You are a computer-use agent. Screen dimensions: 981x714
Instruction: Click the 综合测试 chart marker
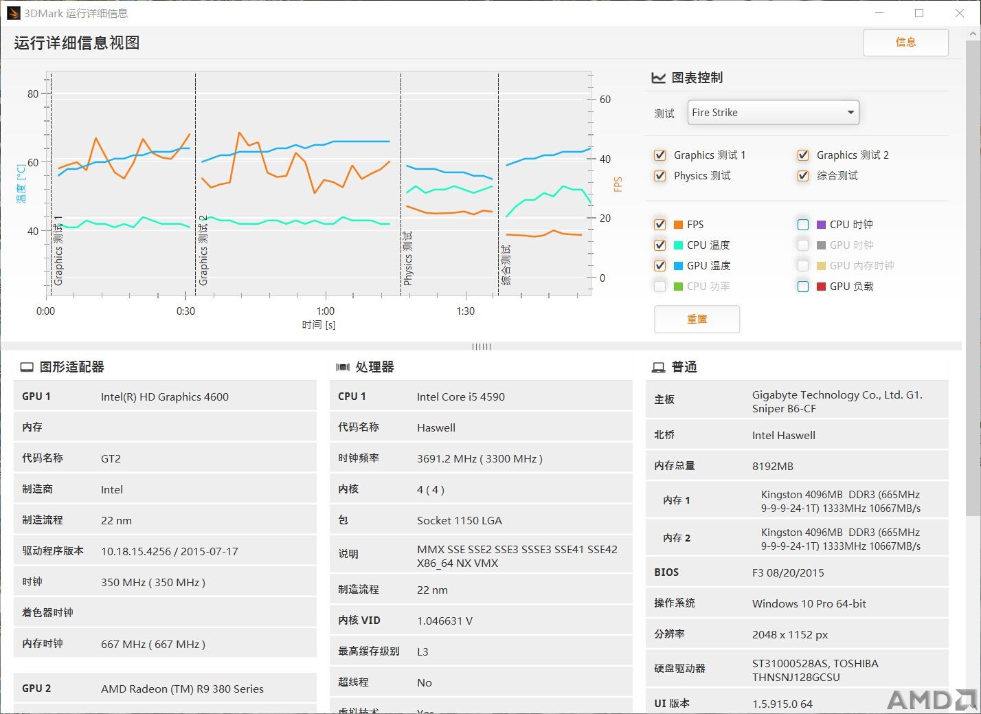(506, 265)
